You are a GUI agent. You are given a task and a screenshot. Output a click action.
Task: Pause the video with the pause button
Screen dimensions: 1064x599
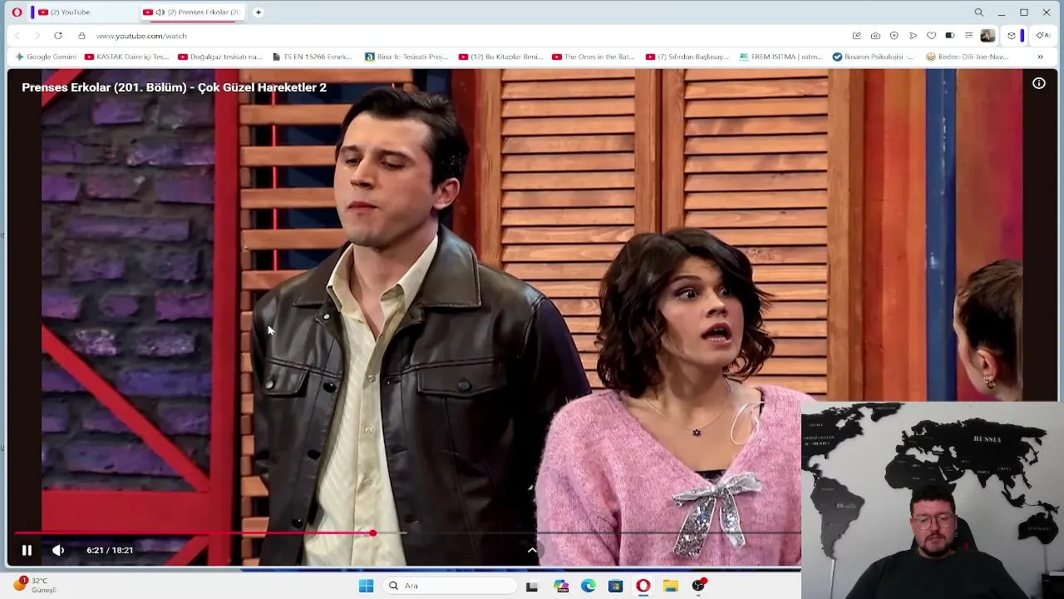27,550
